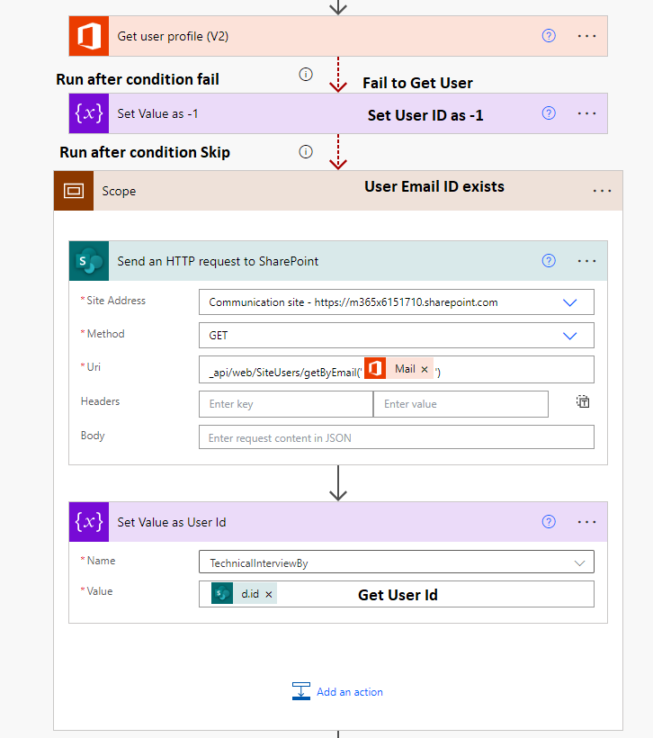Open ellipsis menu for Set Value as -1
Viewport: 653px width, 738px height.
click(586, 113)
